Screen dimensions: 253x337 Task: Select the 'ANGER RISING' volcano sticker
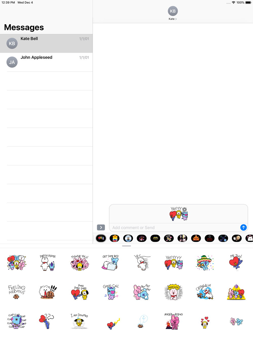(174, 321)
